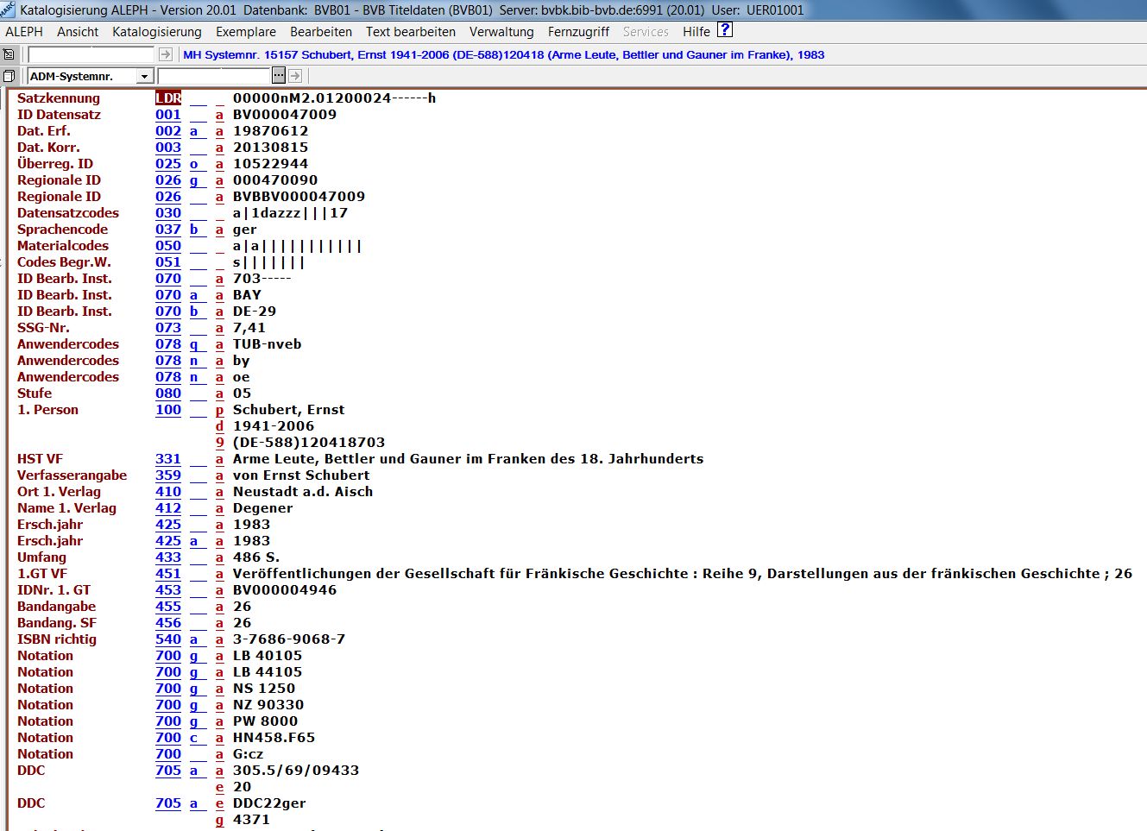This screenshot has width=1147, height=831.
Task: Open the Text bearbeiten menu
Action: [410, 32]
